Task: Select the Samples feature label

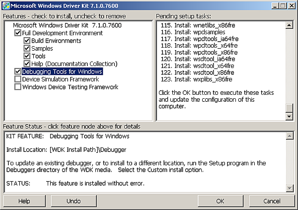Action: pos(42,49)
